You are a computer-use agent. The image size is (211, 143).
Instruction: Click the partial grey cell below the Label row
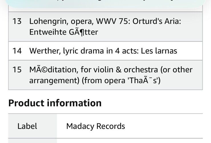click(32, 141)
